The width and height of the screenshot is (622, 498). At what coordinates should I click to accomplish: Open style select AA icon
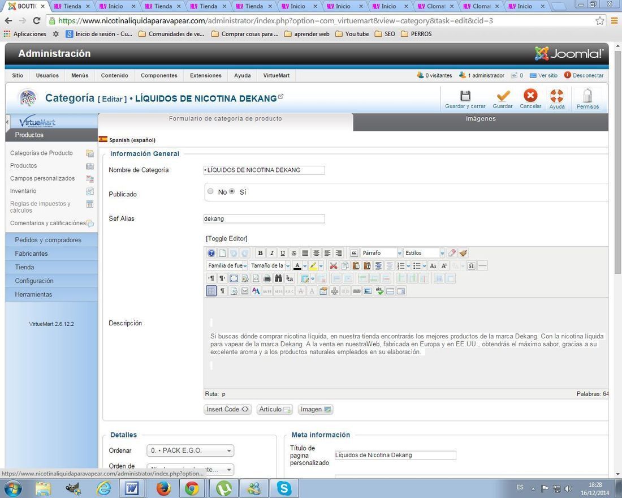pyautogui.click(x=256, y=291)
